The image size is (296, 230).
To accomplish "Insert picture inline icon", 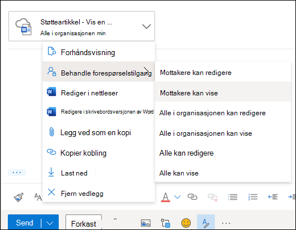I will (x=146, y=223).
